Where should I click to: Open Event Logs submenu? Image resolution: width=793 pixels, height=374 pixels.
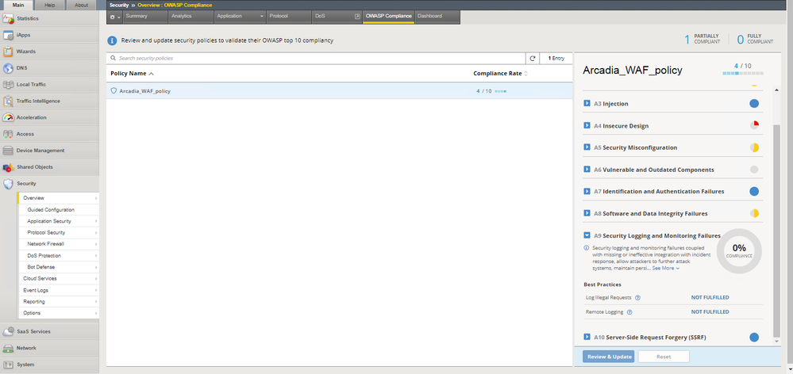[x=58, y=290]
